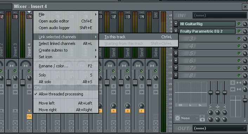Click Insert 3 volume fader
Viewport: 248px width, 134px height.
click(x=8, y=82)
